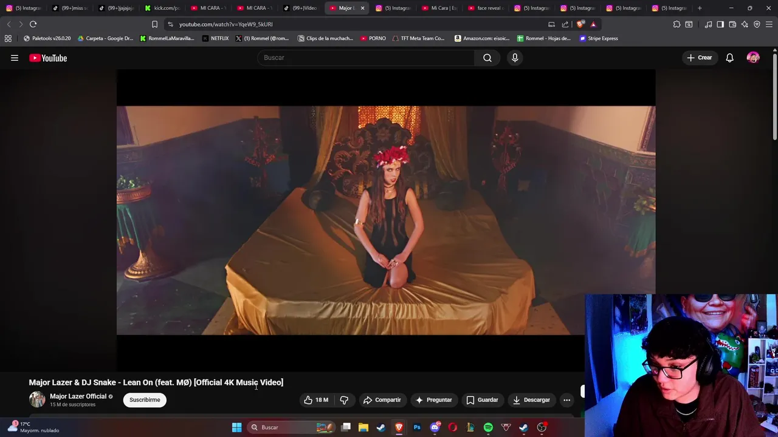This screenshot has width=778, height=437.
Task: Open Discord from the taskbar
Action: tap(435, 427)
